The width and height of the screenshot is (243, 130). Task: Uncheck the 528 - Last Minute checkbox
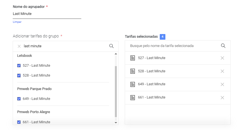[x=19, y=75]
